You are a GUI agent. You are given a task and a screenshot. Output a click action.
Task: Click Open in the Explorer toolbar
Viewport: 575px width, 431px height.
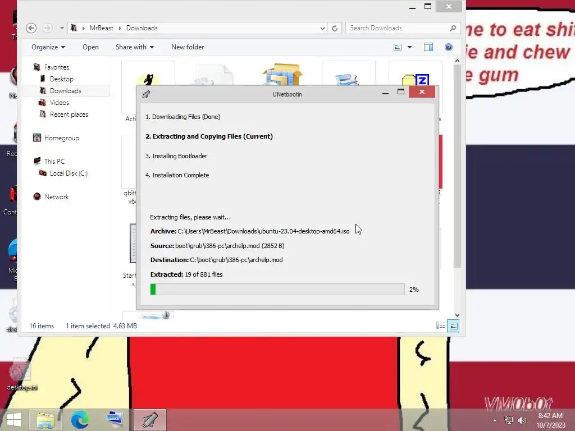90,47
